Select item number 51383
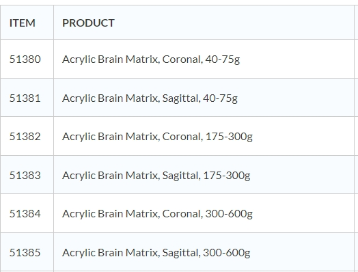The height and width of the screenshot is (272, 358). click(x=25, y=175)
